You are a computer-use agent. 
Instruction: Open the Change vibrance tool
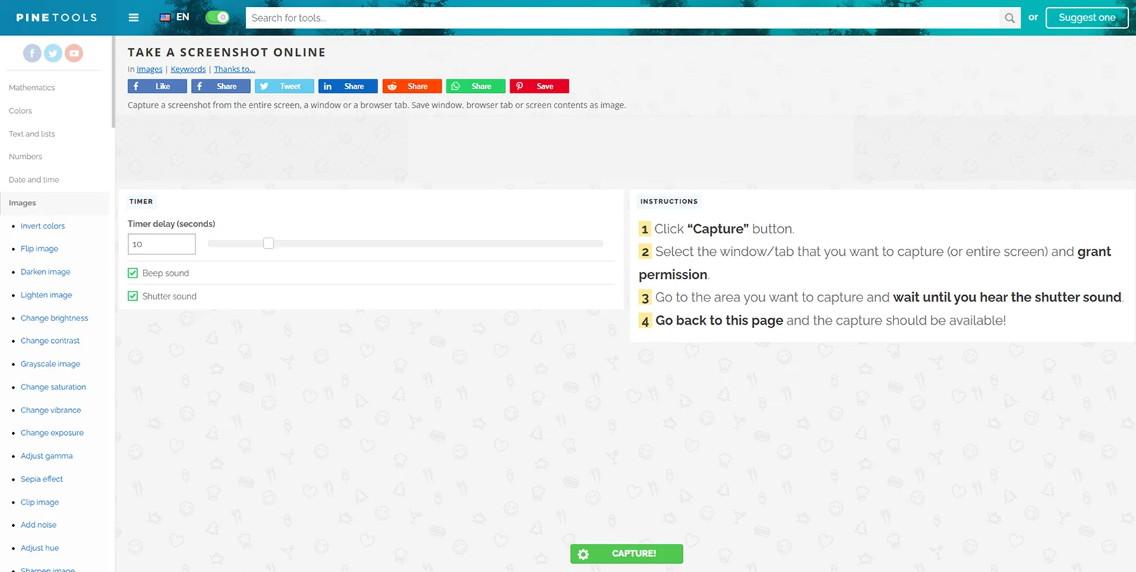pos(51,410)
